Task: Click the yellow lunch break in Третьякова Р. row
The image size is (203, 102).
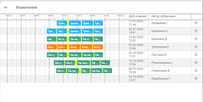Action: tap(68, 47)
